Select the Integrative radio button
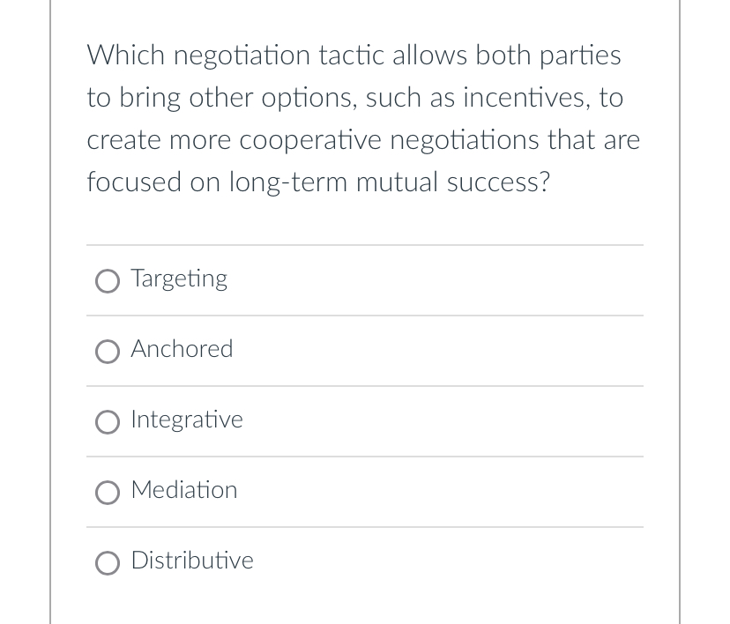This screenshot has height=624, width=730. pyautogui.click(x=107, y=422)
